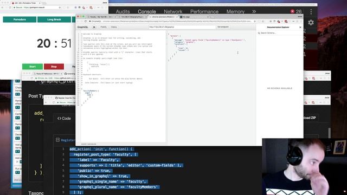Select the 104.236 graphql browser tab
The width and height of the screenshot is (347, 195).
[x=132, y=17]
